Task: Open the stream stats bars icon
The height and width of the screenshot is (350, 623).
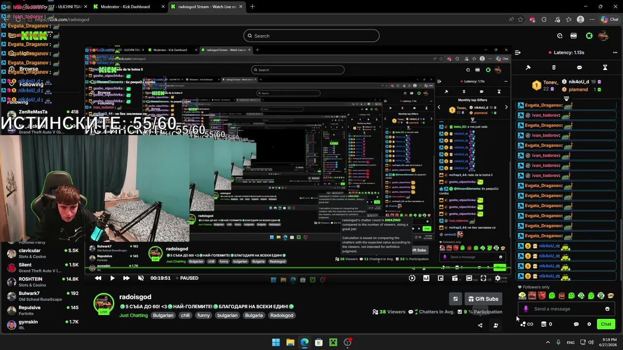Action: 426,278
